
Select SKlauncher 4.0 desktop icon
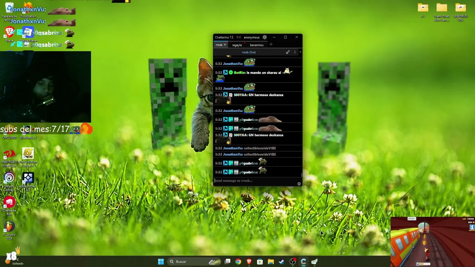[x=28, y=182]
